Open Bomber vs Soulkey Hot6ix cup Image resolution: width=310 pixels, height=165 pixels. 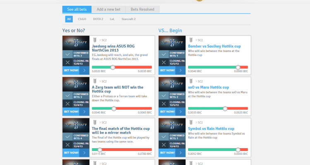coord(214,46)
